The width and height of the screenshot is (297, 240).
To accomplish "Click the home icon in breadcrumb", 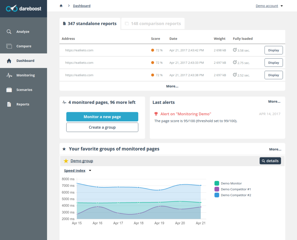I will click(x=61, y=6).
